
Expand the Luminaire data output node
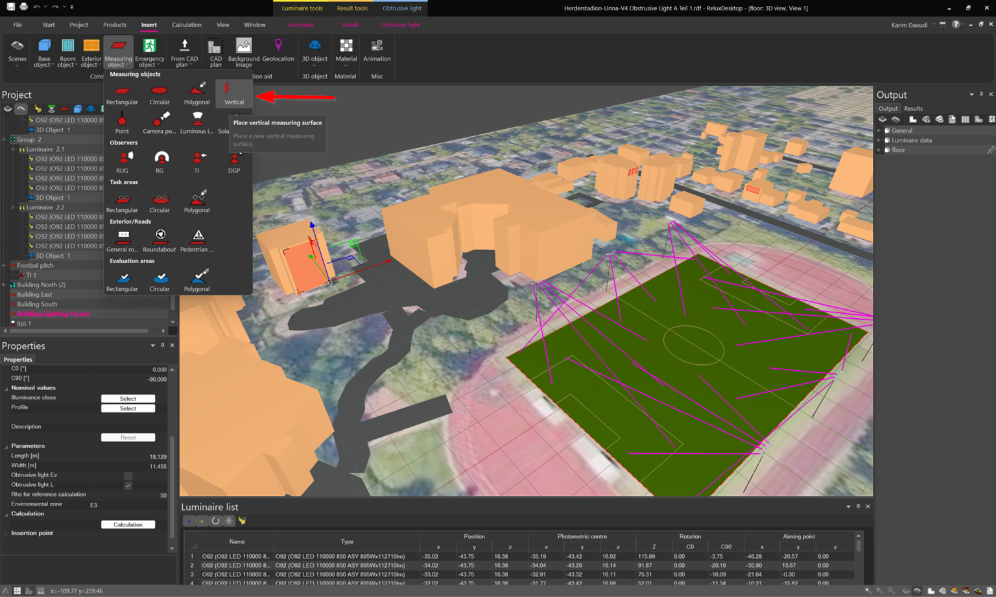click(879, 140)
